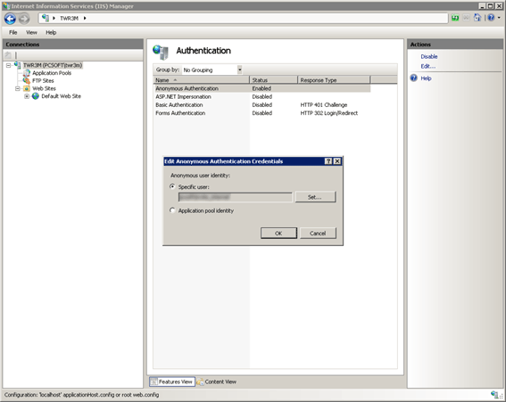Screen dimensions: 506x402
Task: Click arrow after TWR3M in address bar
Action: 85,19
